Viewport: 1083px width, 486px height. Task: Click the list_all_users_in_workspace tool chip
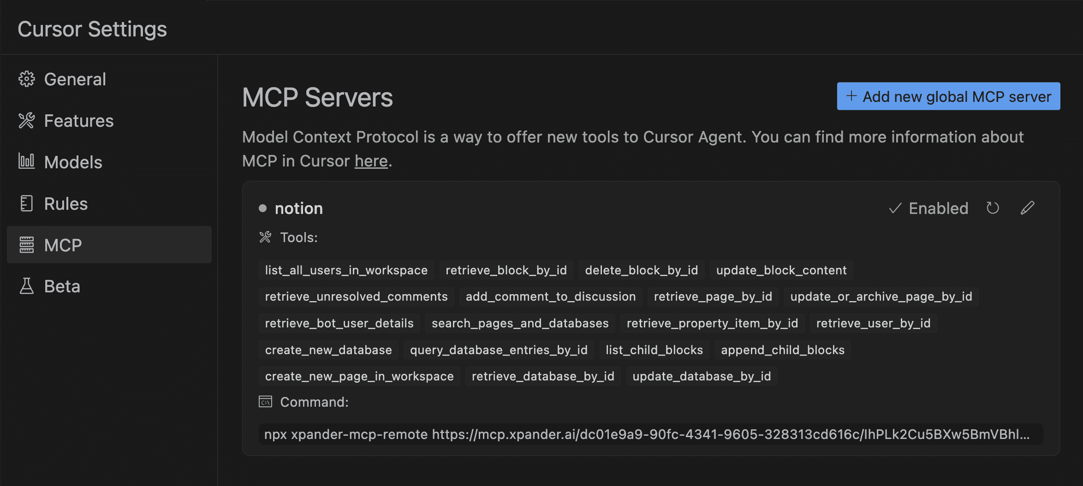coord(346,270)
